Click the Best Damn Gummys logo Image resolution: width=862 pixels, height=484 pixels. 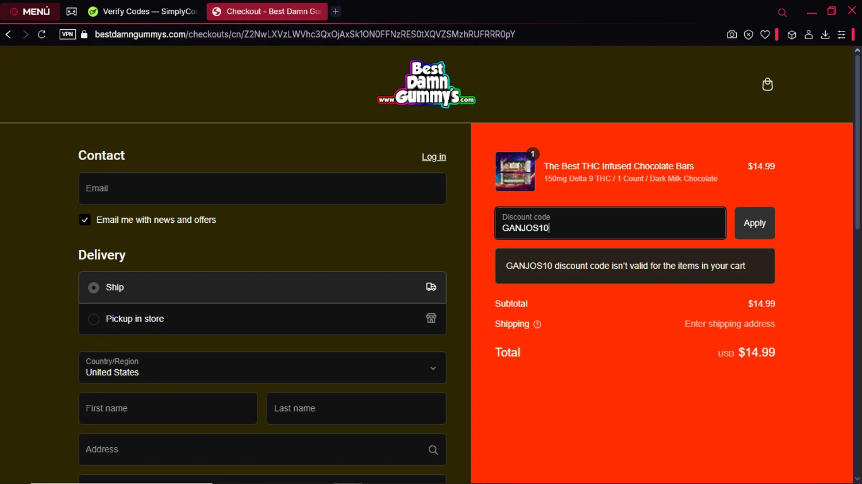pyautogui.click(x=426, y=84)
